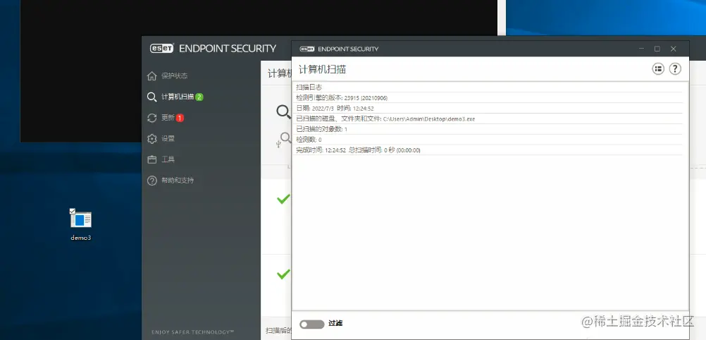Click the gear icon beside 设置

(151, 138)
